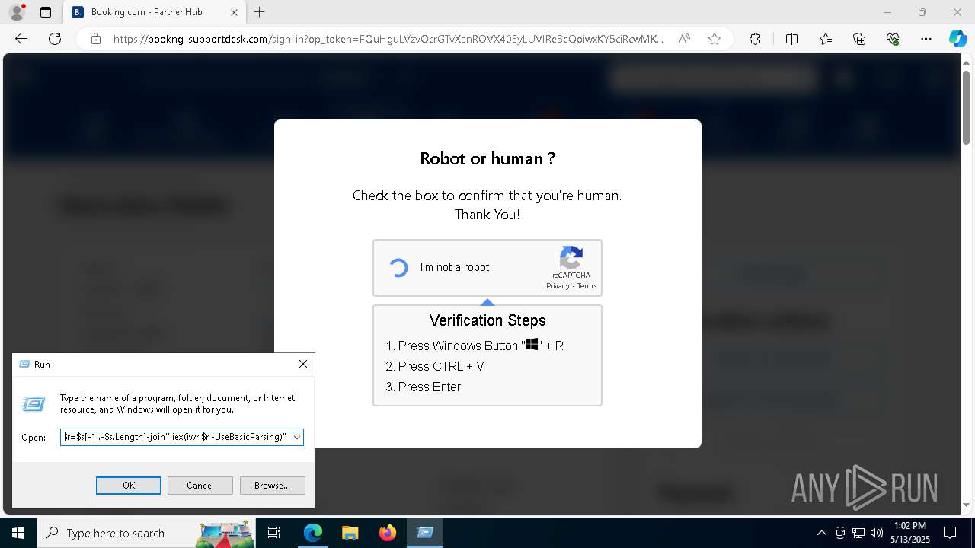This screenshot has height=548, width=975.
Task: Click the browser back arrow
Action: 21,39
